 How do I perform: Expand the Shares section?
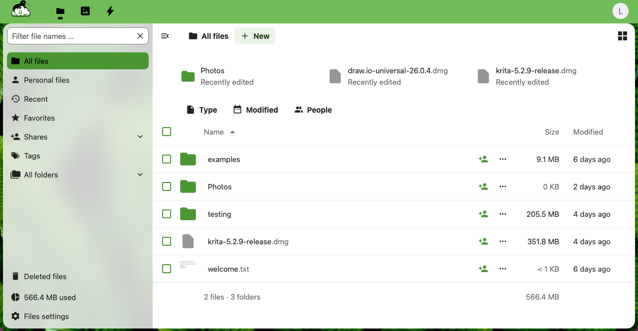(x=140, y=137)
